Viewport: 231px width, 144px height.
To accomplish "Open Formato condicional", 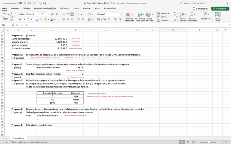I will 129,16.
